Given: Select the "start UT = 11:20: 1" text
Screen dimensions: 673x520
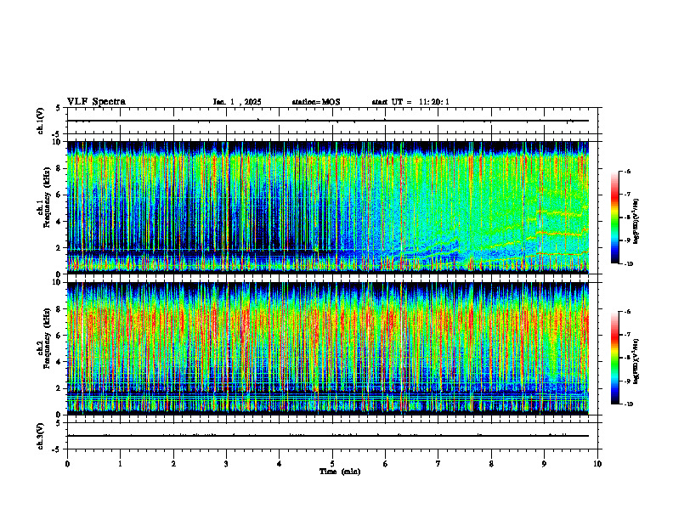Looking at the screenshot, I should tap(410, 102).
